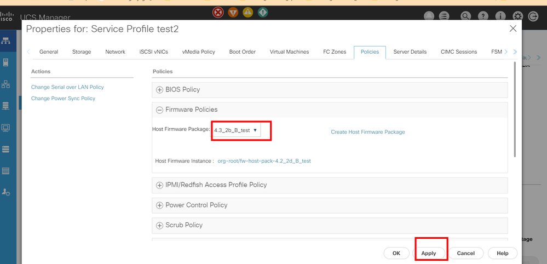This screenshot has height=264, width=547.
Task: Open the search magnifier icon in header
Action: (466, 16)
